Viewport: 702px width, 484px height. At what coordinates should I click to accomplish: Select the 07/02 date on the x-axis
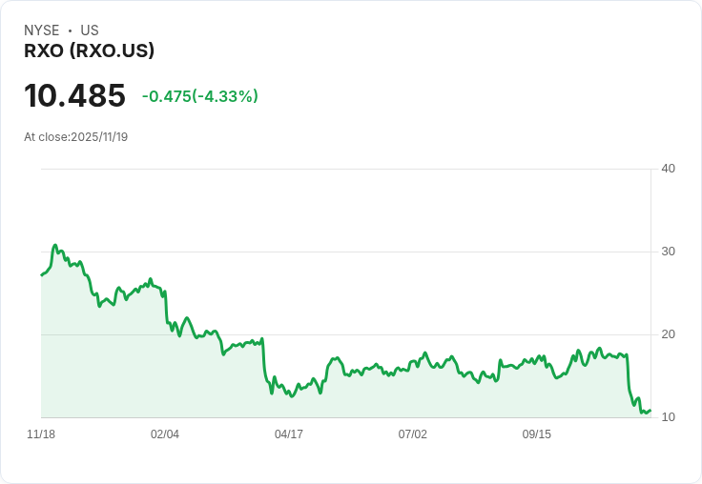tap(412, 434)
